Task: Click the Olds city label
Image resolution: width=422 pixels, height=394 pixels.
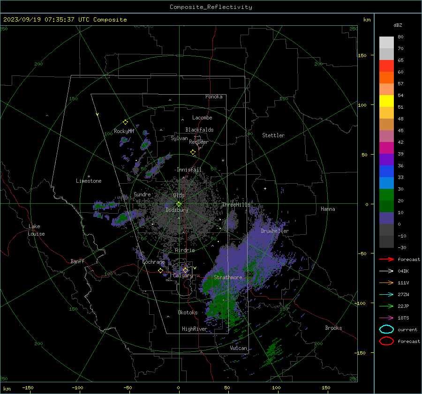Action: (179, 195)
